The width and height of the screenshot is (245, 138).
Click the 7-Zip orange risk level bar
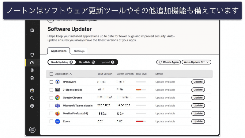(x=141, y=90)
